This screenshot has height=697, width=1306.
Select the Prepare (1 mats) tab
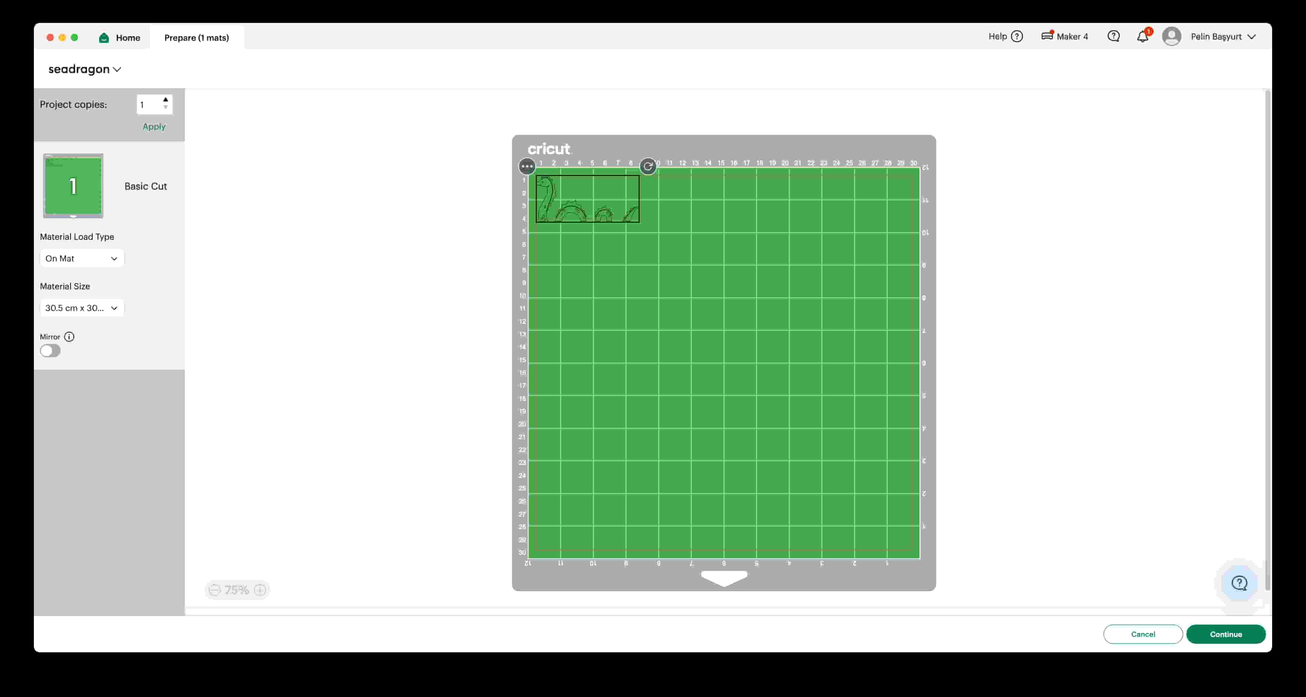click(x=197, y=37)
